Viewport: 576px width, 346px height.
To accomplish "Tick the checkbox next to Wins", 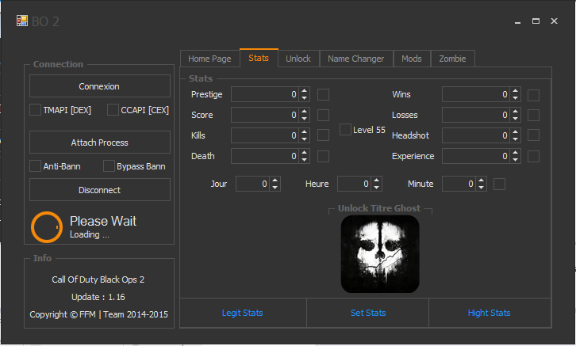I will 533,95.
